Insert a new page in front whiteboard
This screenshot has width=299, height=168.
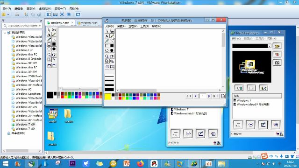223,96
